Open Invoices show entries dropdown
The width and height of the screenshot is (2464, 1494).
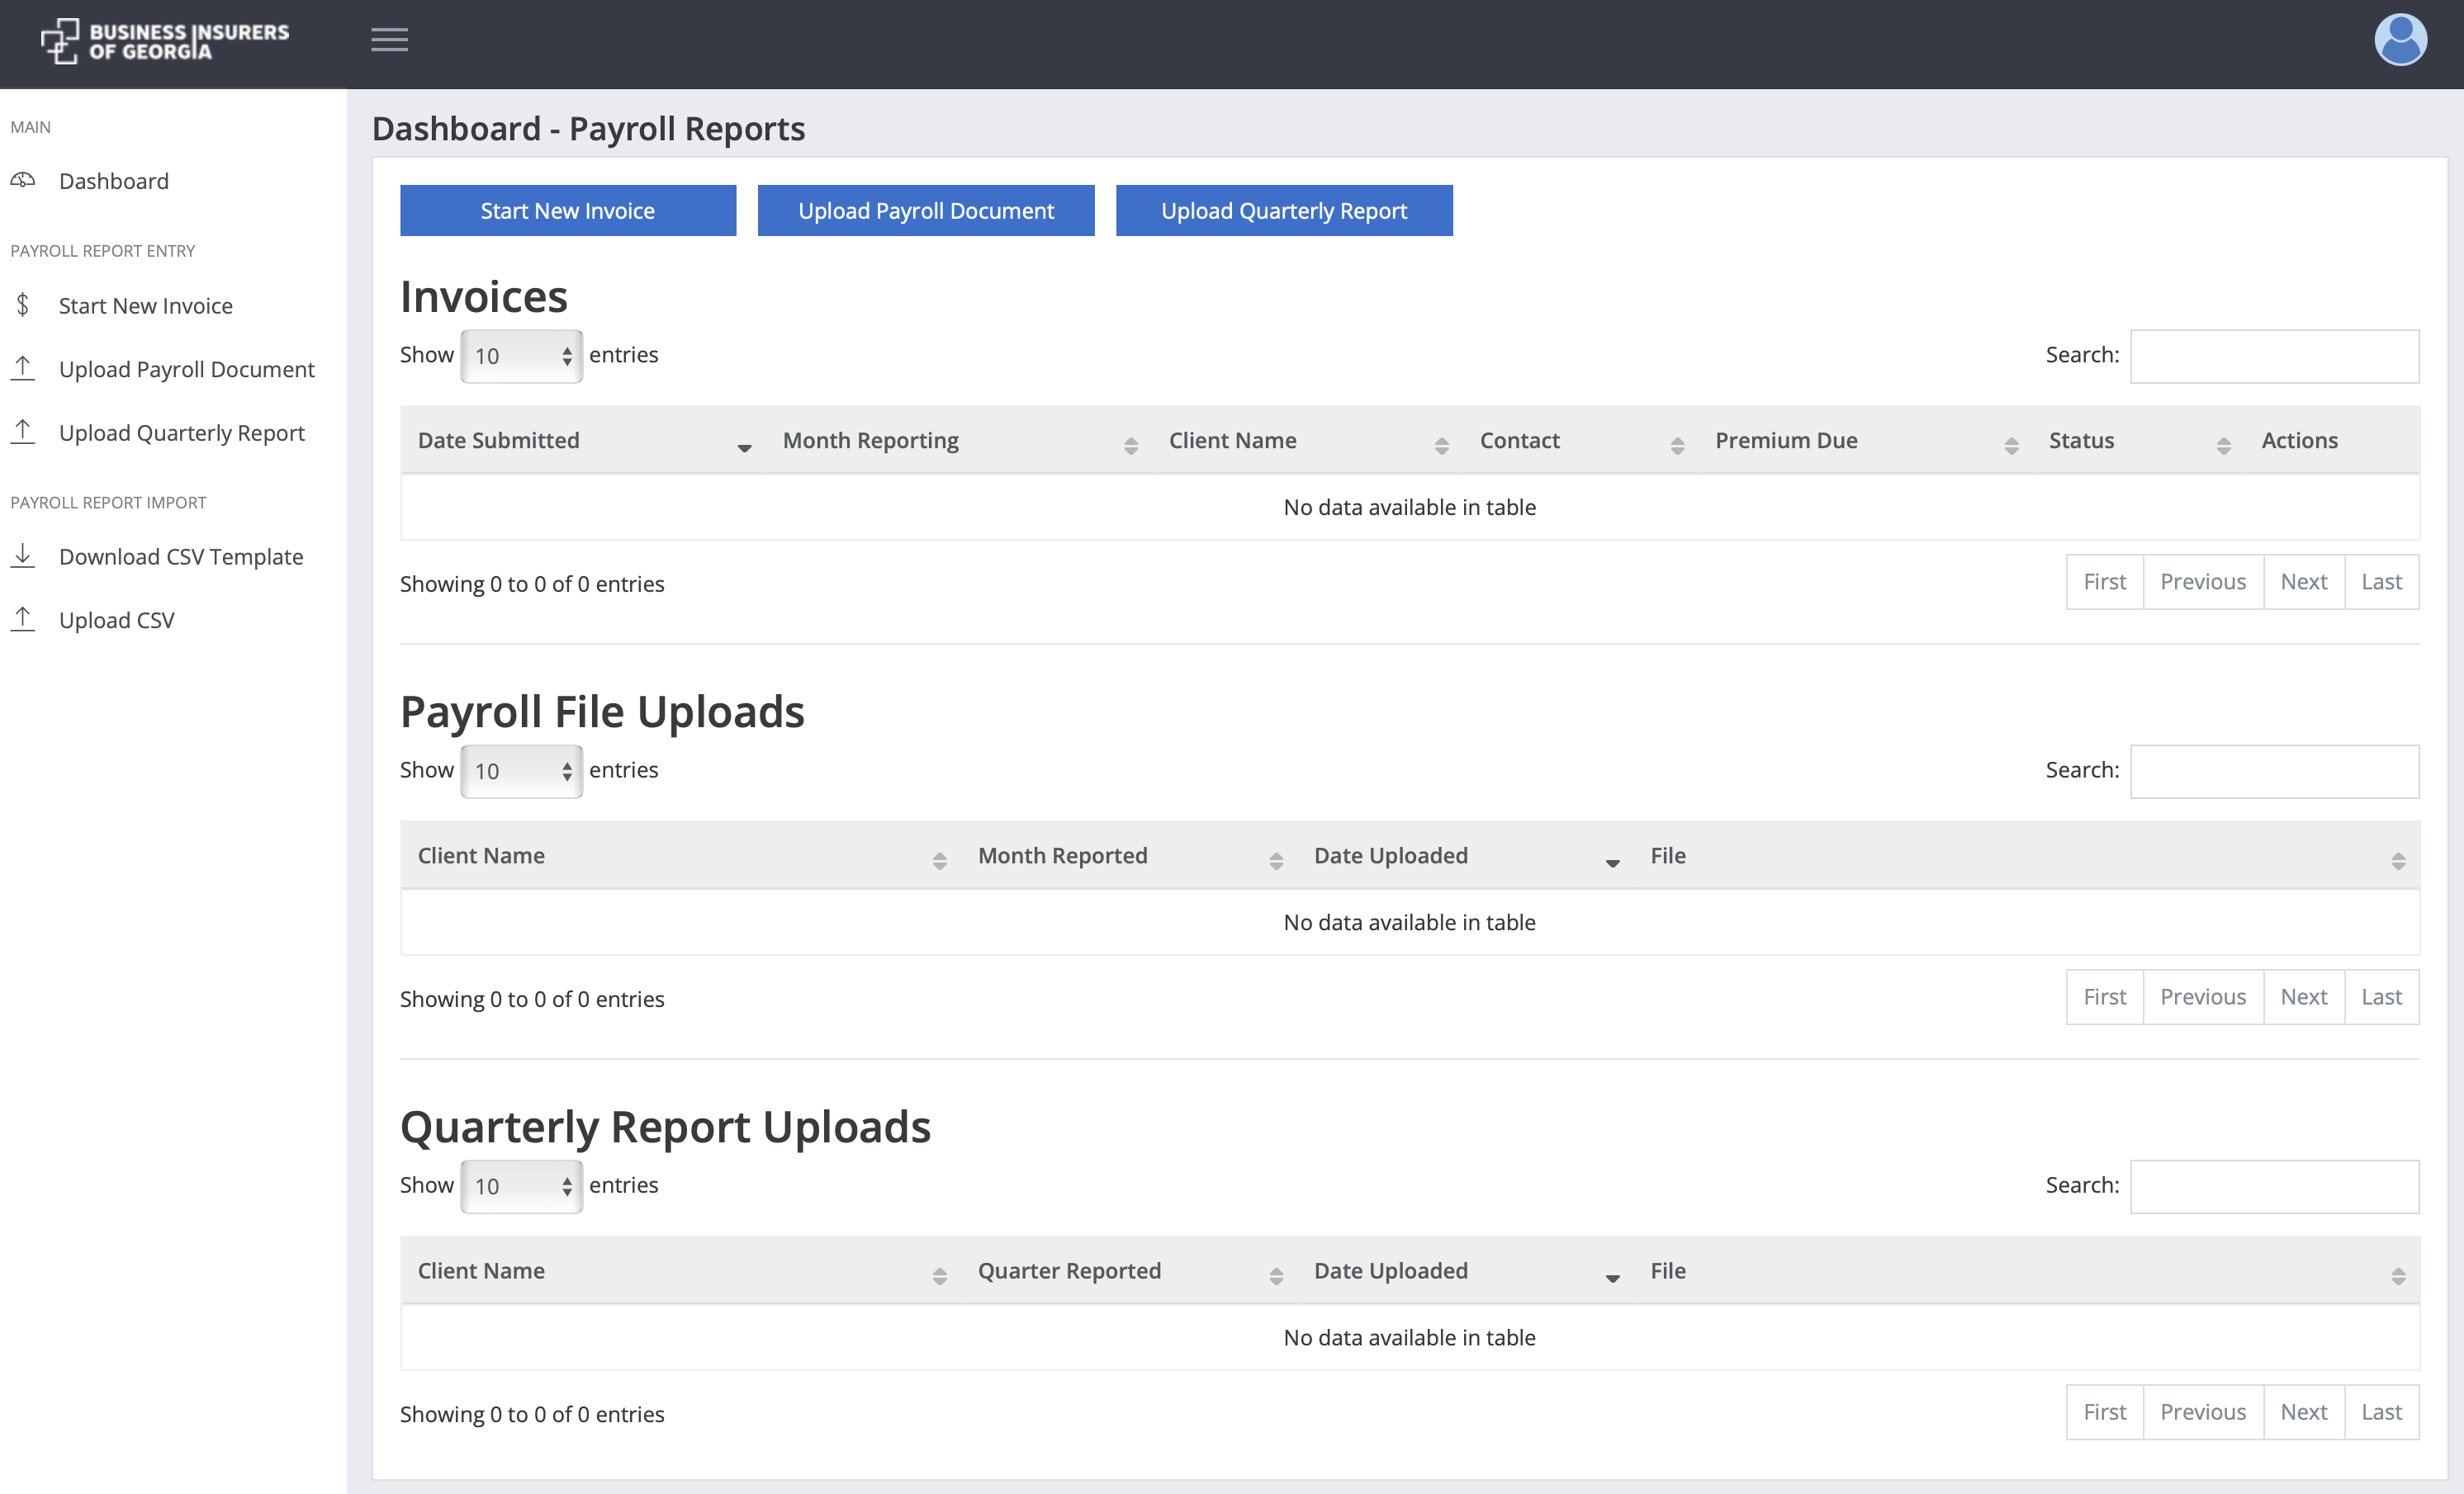[521, 356]
